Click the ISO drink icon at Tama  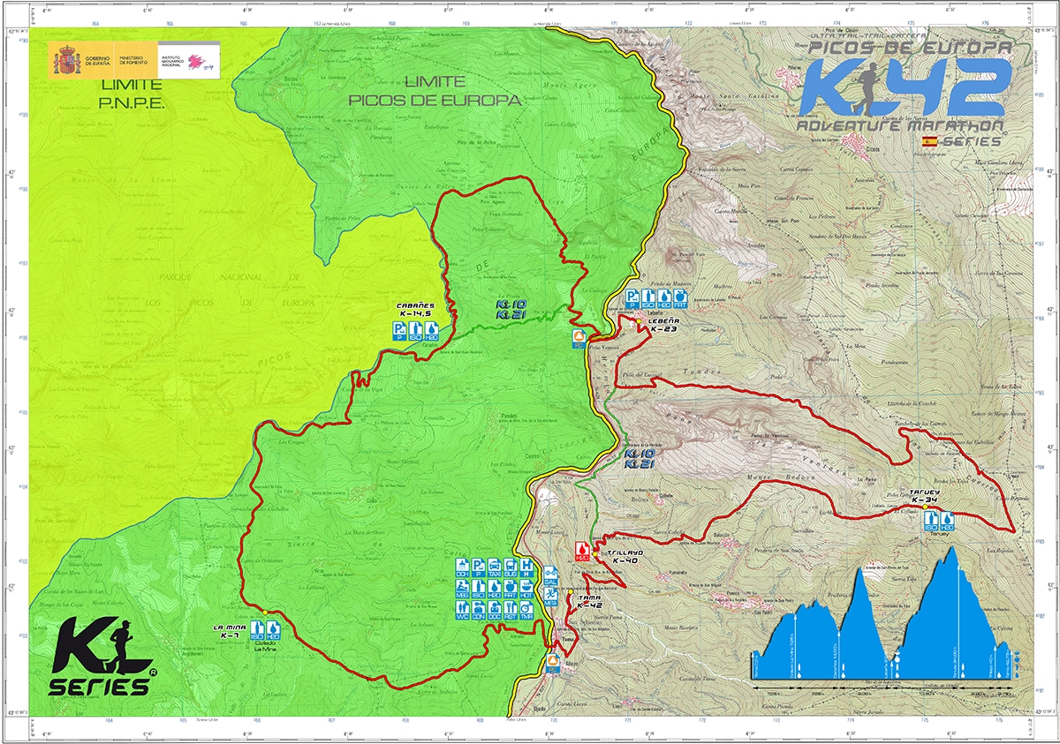(479, 589)
